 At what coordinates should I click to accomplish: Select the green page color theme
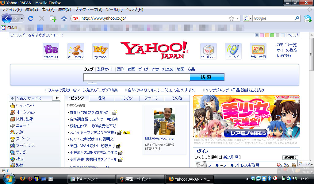tap(272, 35)
